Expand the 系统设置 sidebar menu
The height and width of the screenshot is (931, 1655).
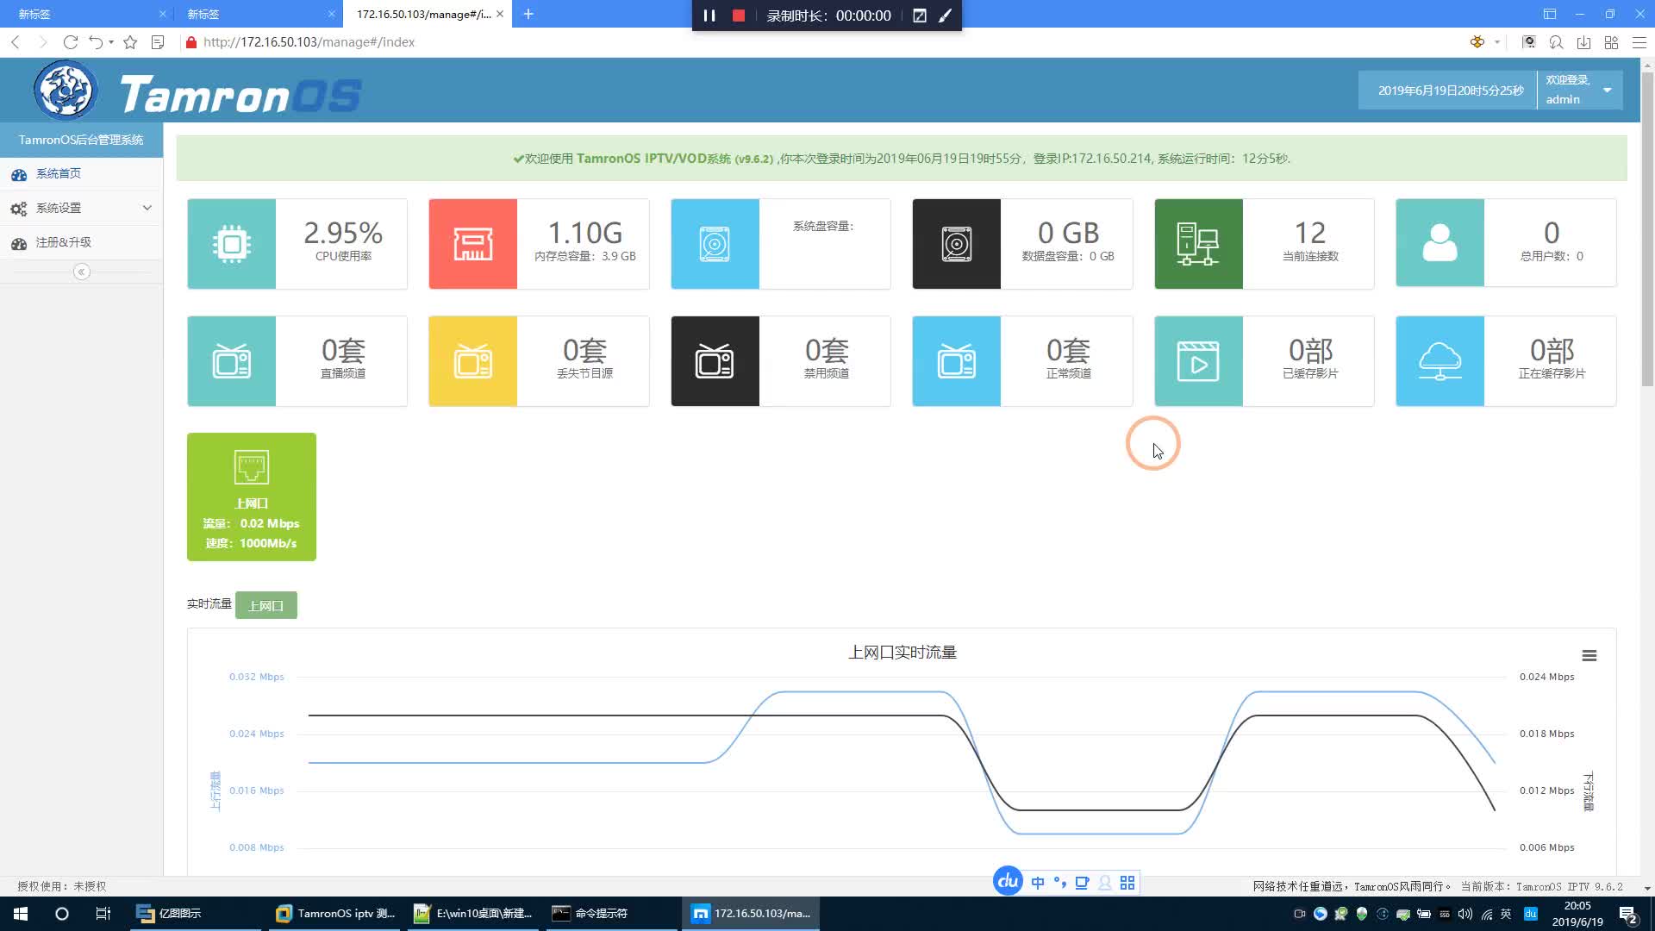pyautogui.click(x=81, y=208)
